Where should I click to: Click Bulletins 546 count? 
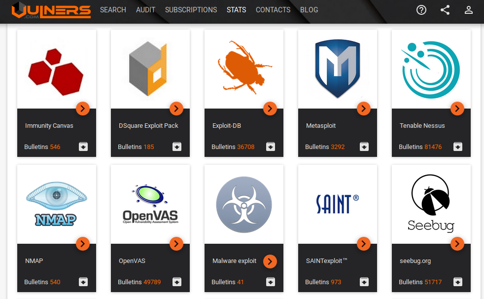click(42, 147)
